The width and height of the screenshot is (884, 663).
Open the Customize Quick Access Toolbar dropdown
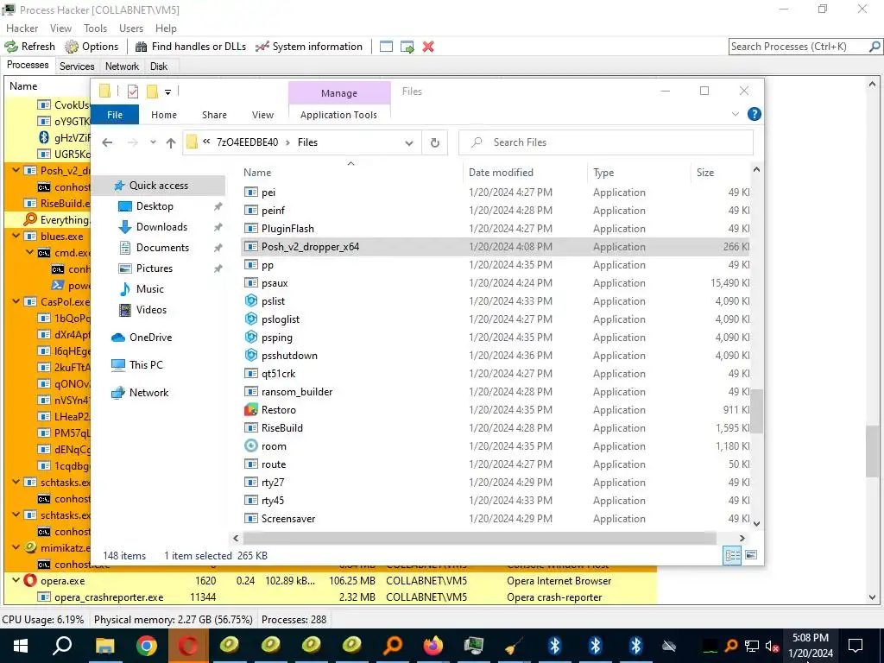167,92
